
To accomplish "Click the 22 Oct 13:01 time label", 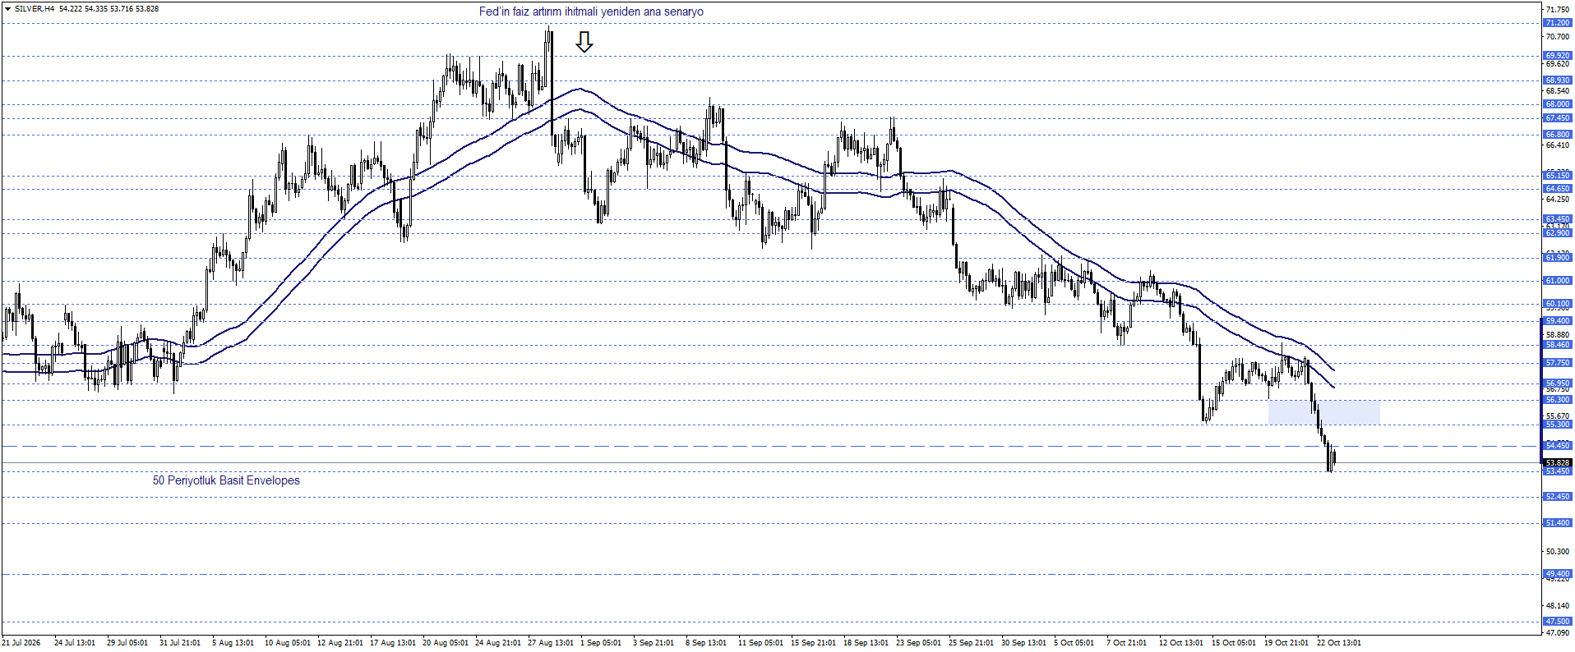I will (1338, 643).
